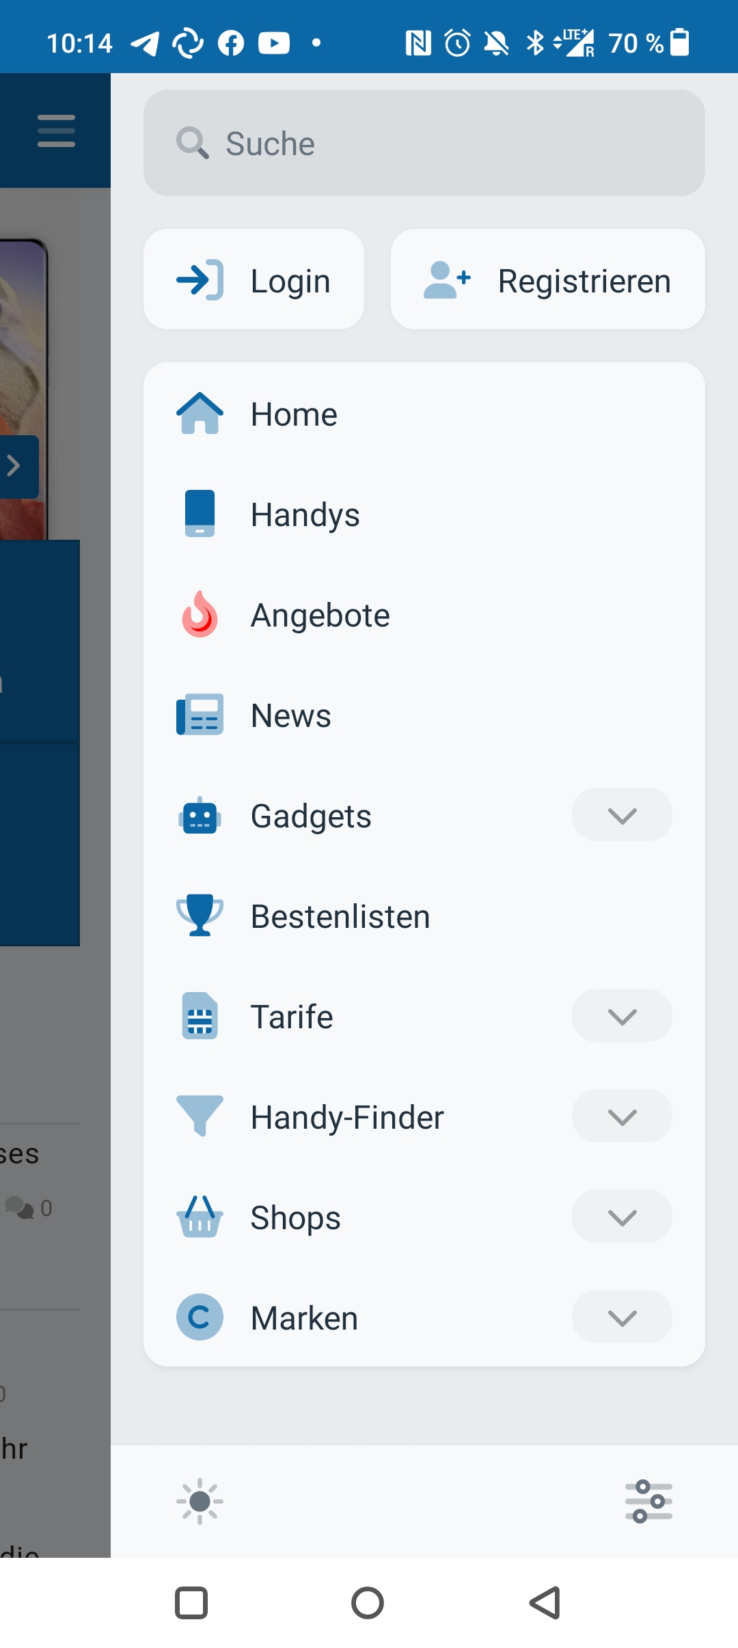The height and width of the screenshot is (1648, 738).
Task: Tap the Marken copyright-style icon
Action: click(200, 1317)
